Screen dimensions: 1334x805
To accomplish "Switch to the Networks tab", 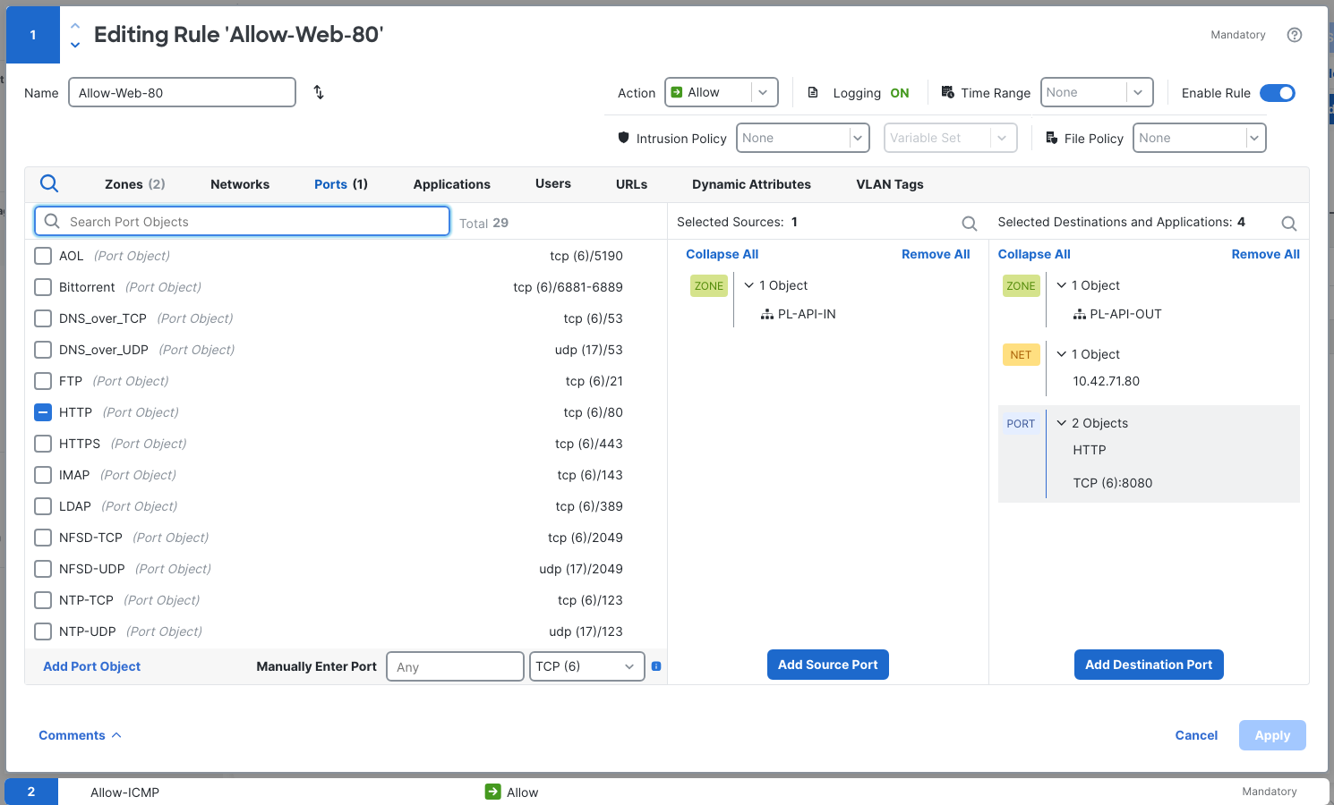I will [240, 184].
